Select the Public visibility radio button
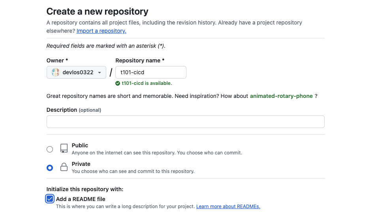 pyautogui.click(x=50, y=149)
